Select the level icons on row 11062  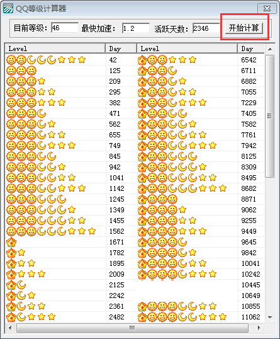coord(182,317)
